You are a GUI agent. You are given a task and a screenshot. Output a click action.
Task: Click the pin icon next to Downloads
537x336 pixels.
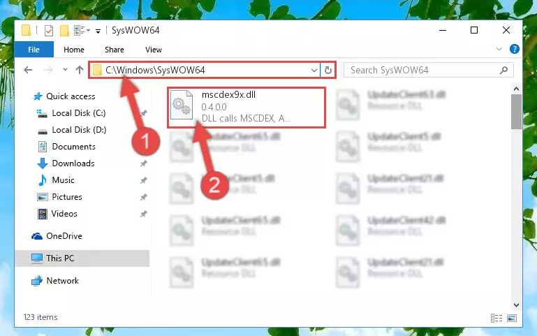click(x=143, y=163)
